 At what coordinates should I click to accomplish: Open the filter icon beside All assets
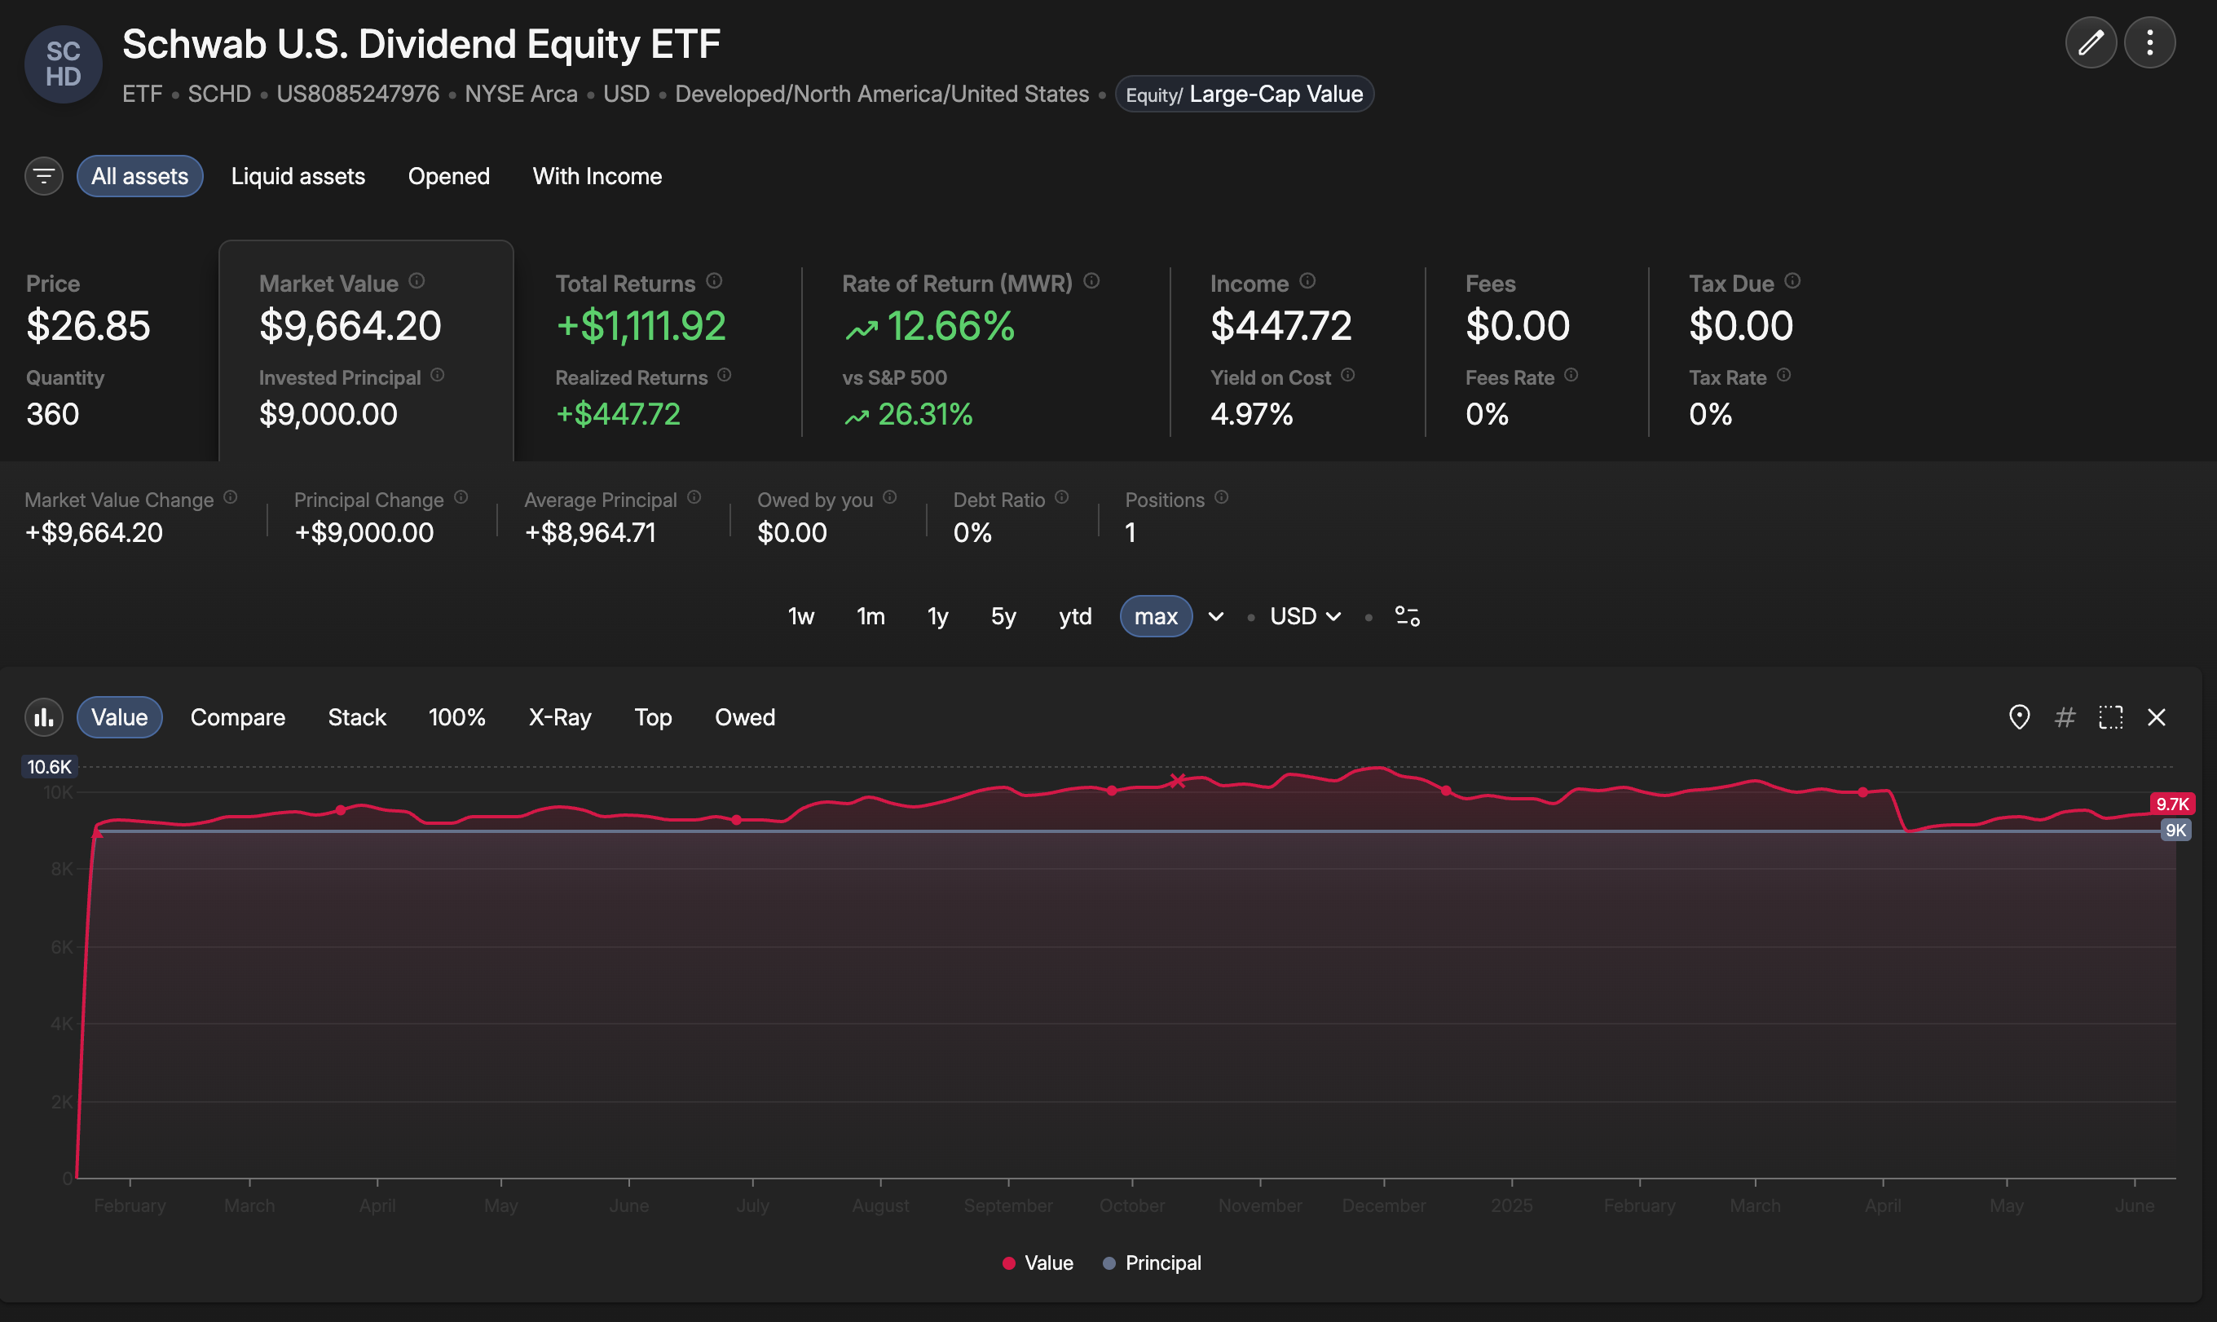click(44, 176)
